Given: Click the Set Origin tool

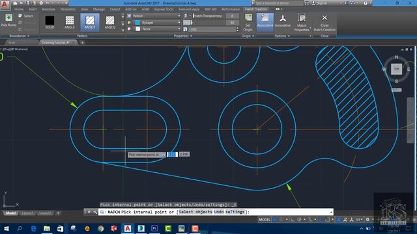Looking at the screenshot, I should (x=248, y=23).
